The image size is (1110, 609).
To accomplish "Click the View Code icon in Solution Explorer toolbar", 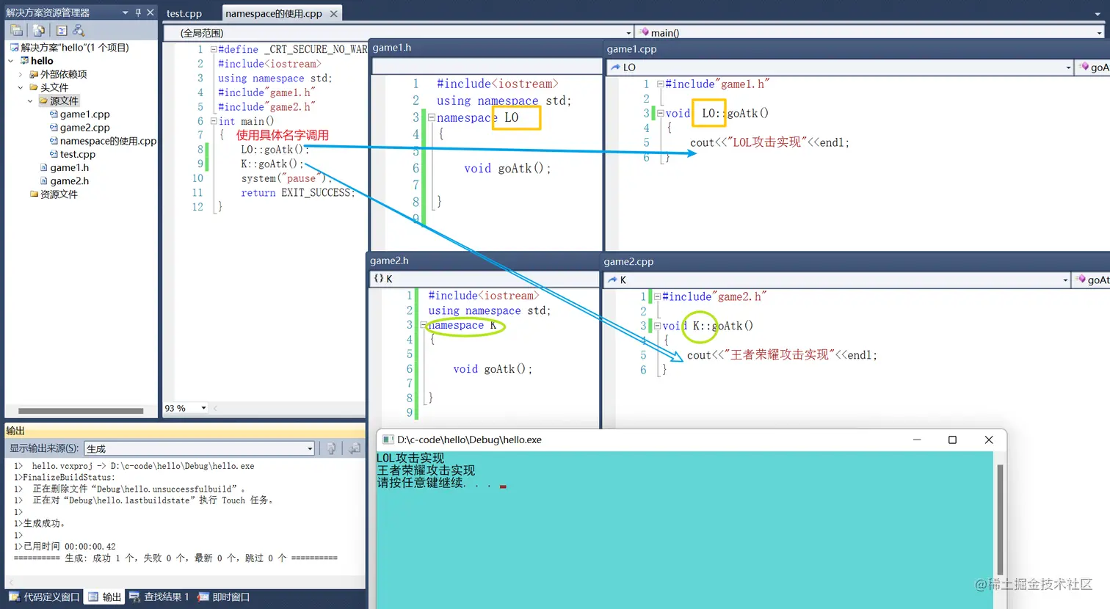I will pyautogui.click(x=62, y=30).
